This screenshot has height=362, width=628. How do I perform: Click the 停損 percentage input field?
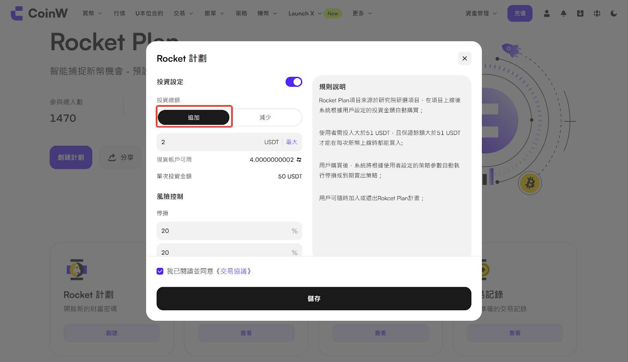click(224, 231)
